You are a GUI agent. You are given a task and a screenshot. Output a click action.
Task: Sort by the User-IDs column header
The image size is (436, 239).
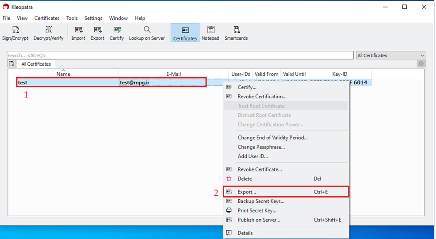tap(241, 74)
